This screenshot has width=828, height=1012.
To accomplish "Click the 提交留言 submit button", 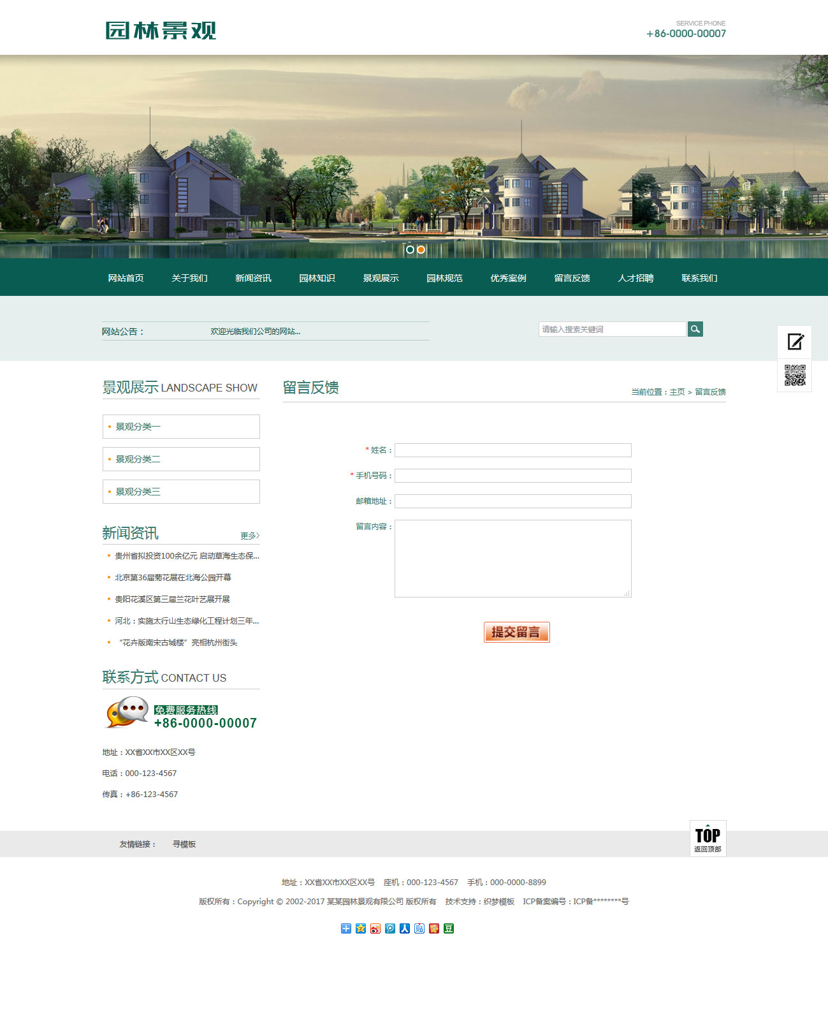I will click(516, 632).
